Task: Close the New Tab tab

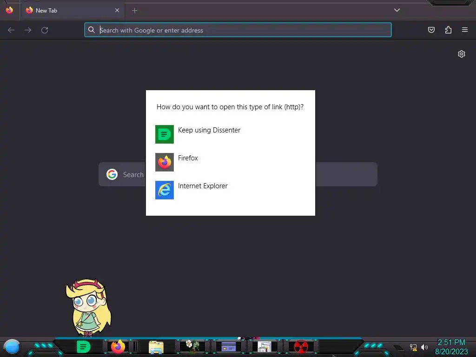Action: click(117, 10)
